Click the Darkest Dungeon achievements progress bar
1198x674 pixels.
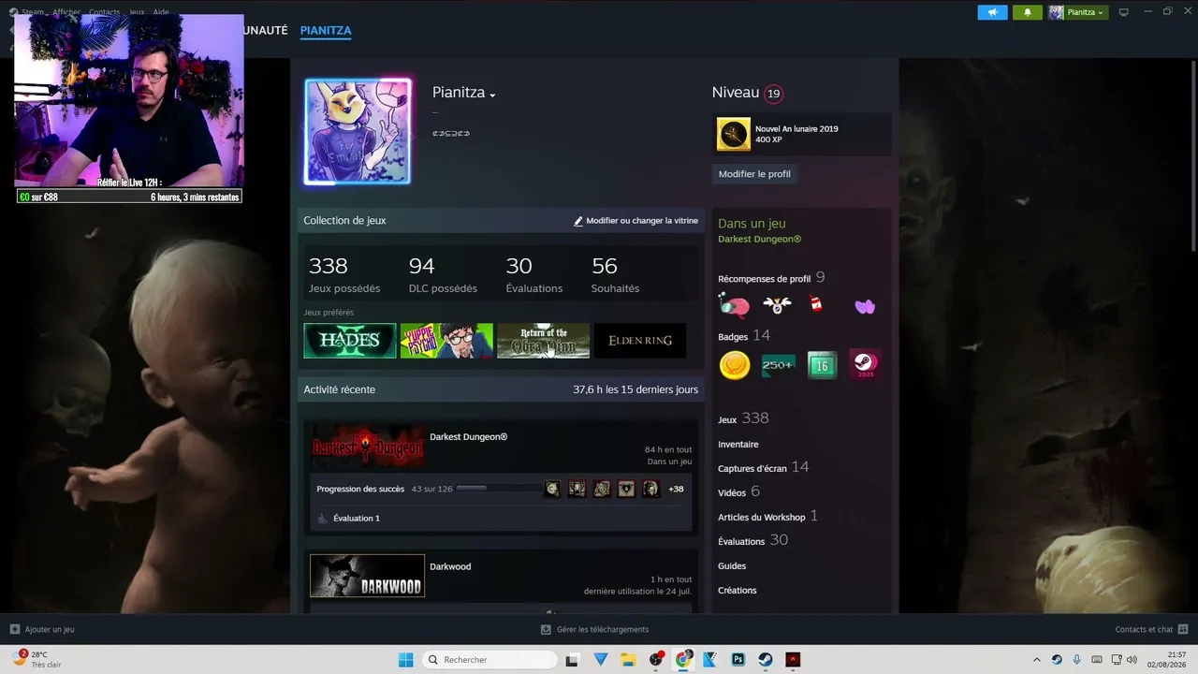click(498, 488)
